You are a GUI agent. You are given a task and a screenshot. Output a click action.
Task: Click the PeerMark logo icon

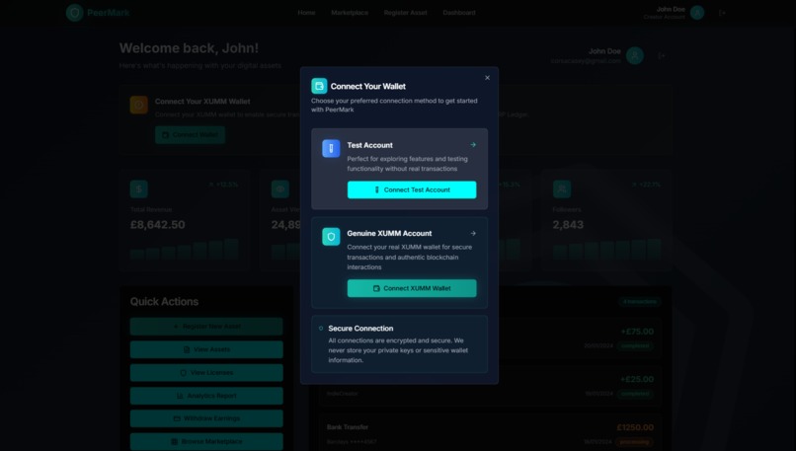(75, 13)
